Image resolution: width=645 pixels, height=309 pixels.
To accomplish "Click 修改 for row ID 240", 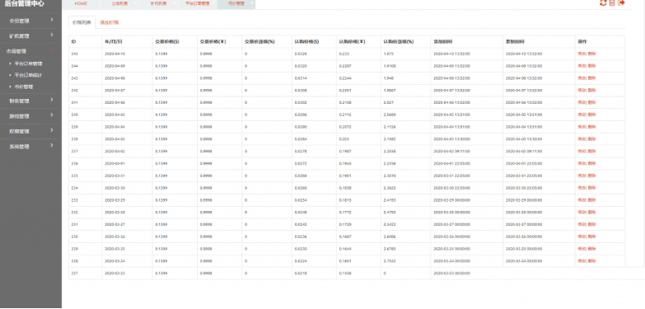I will click(582, 115).
